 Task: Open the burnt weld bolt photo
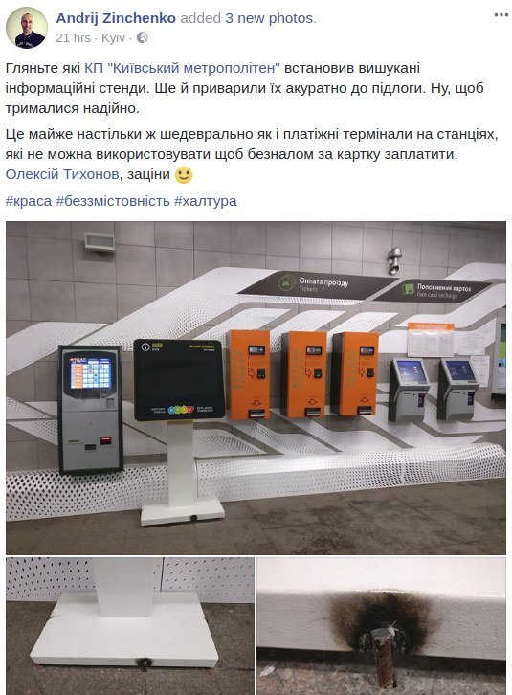click(381, 626)
